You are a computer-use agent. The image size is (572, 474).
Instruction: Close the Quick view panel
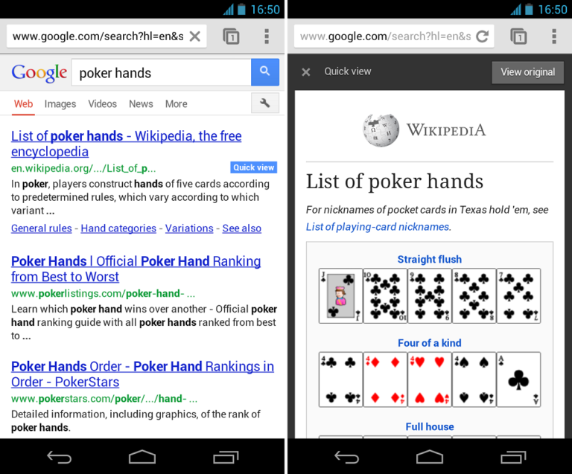[x=306, y=71]
